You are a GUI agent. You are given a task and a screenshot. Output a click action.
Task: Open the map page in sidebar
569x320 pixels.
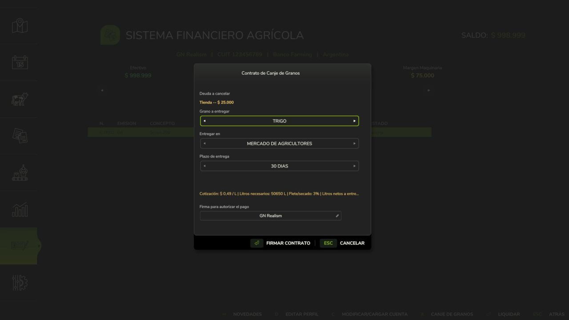click(x=20, y=25)
